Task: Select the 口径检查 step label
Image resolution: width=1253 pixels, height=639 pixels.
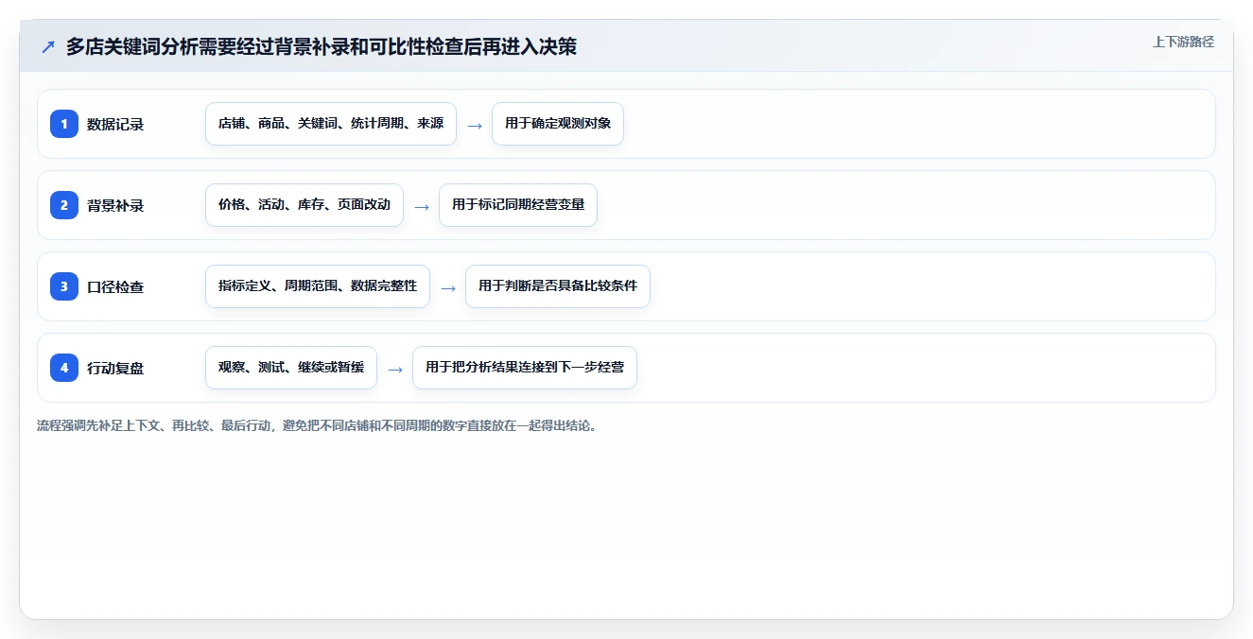Action: [115, 286]
